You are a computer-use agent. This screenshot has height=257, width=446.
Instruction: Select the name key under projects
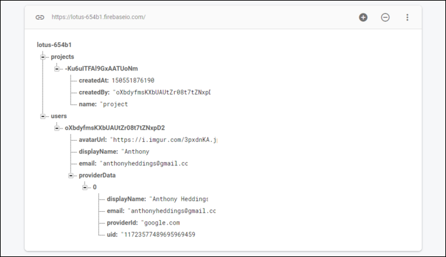pos(88,104)
